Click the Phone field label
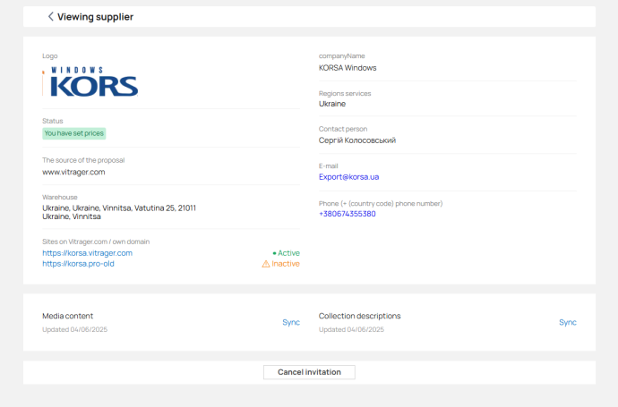Image resolution: width=618 pixels, height=407 pixels. coord(381,204)
